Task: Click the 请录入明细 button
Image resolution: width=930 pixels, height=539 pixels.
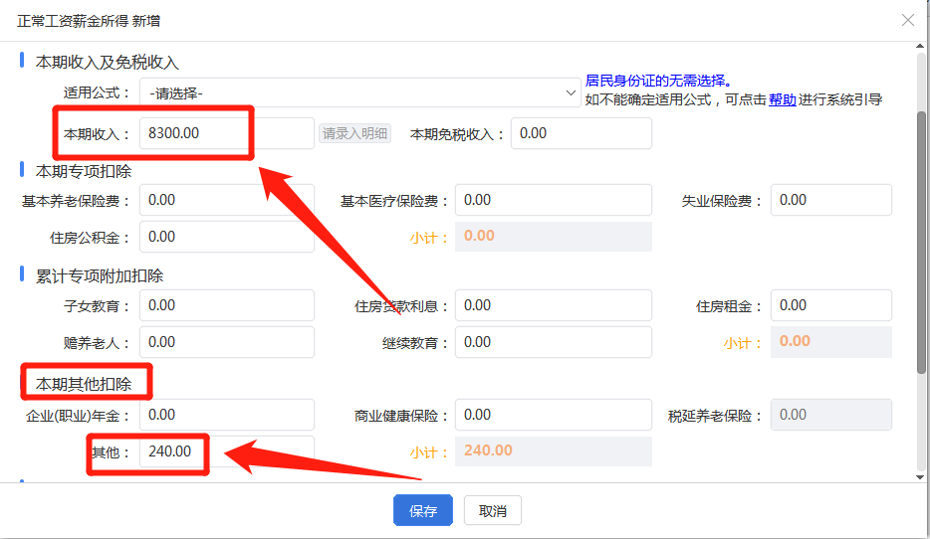Action: point(354,133)
